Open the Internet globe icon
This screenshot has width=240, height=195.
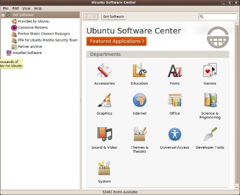click(x=140, y=100)
